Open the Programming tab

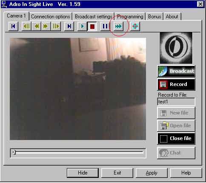click(130, 17)
